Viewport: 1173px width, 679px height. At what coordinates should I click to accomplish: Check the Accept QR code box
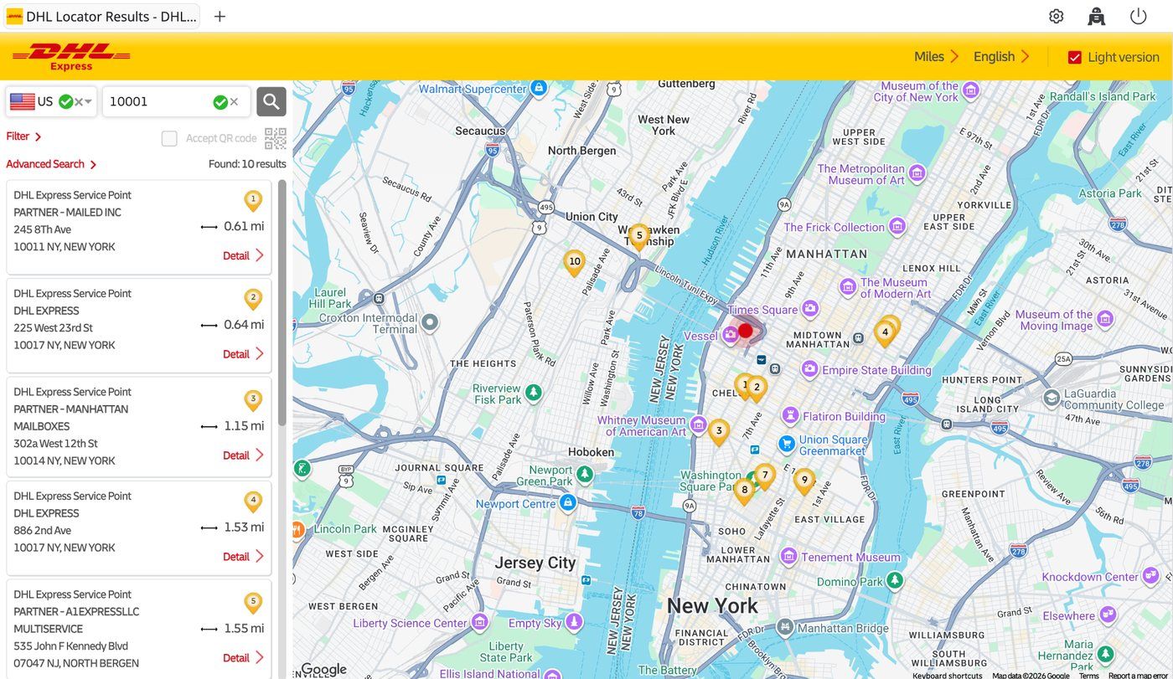pyautogui.click(x=169, y=138)
